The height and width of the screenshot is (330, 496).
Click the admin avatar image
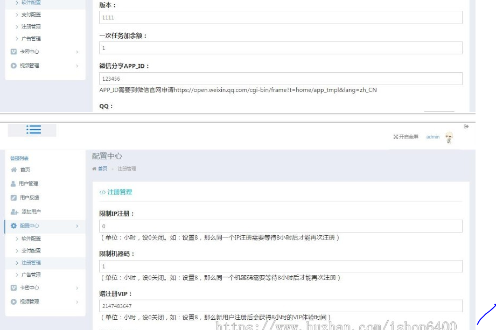click(x=449, y=137)
